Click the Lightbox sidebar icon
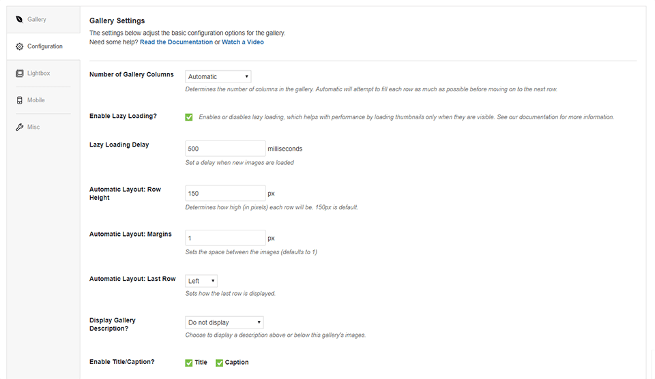 coord(20,73)
